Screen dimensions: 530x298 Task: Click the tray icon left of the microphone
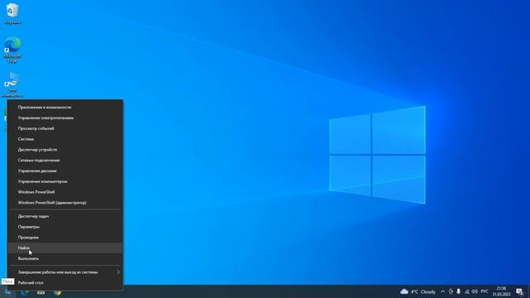click(450, 291)
